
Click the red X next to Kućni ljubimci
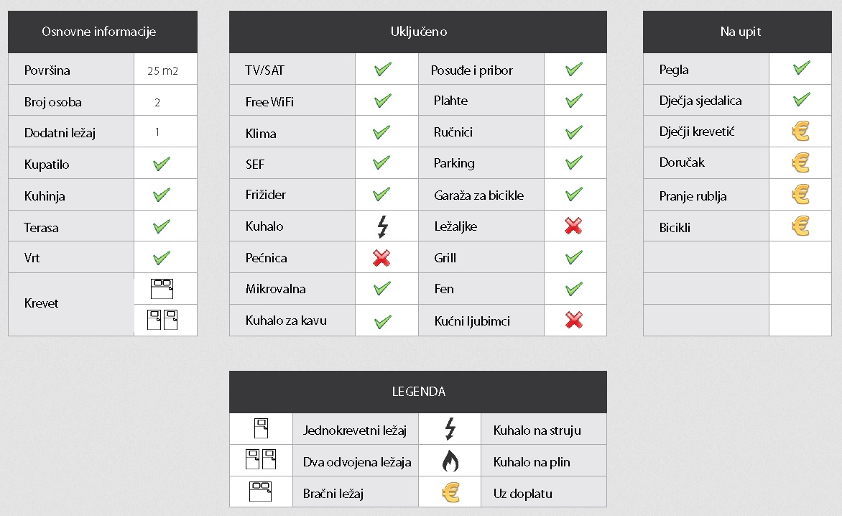point(574,320)
